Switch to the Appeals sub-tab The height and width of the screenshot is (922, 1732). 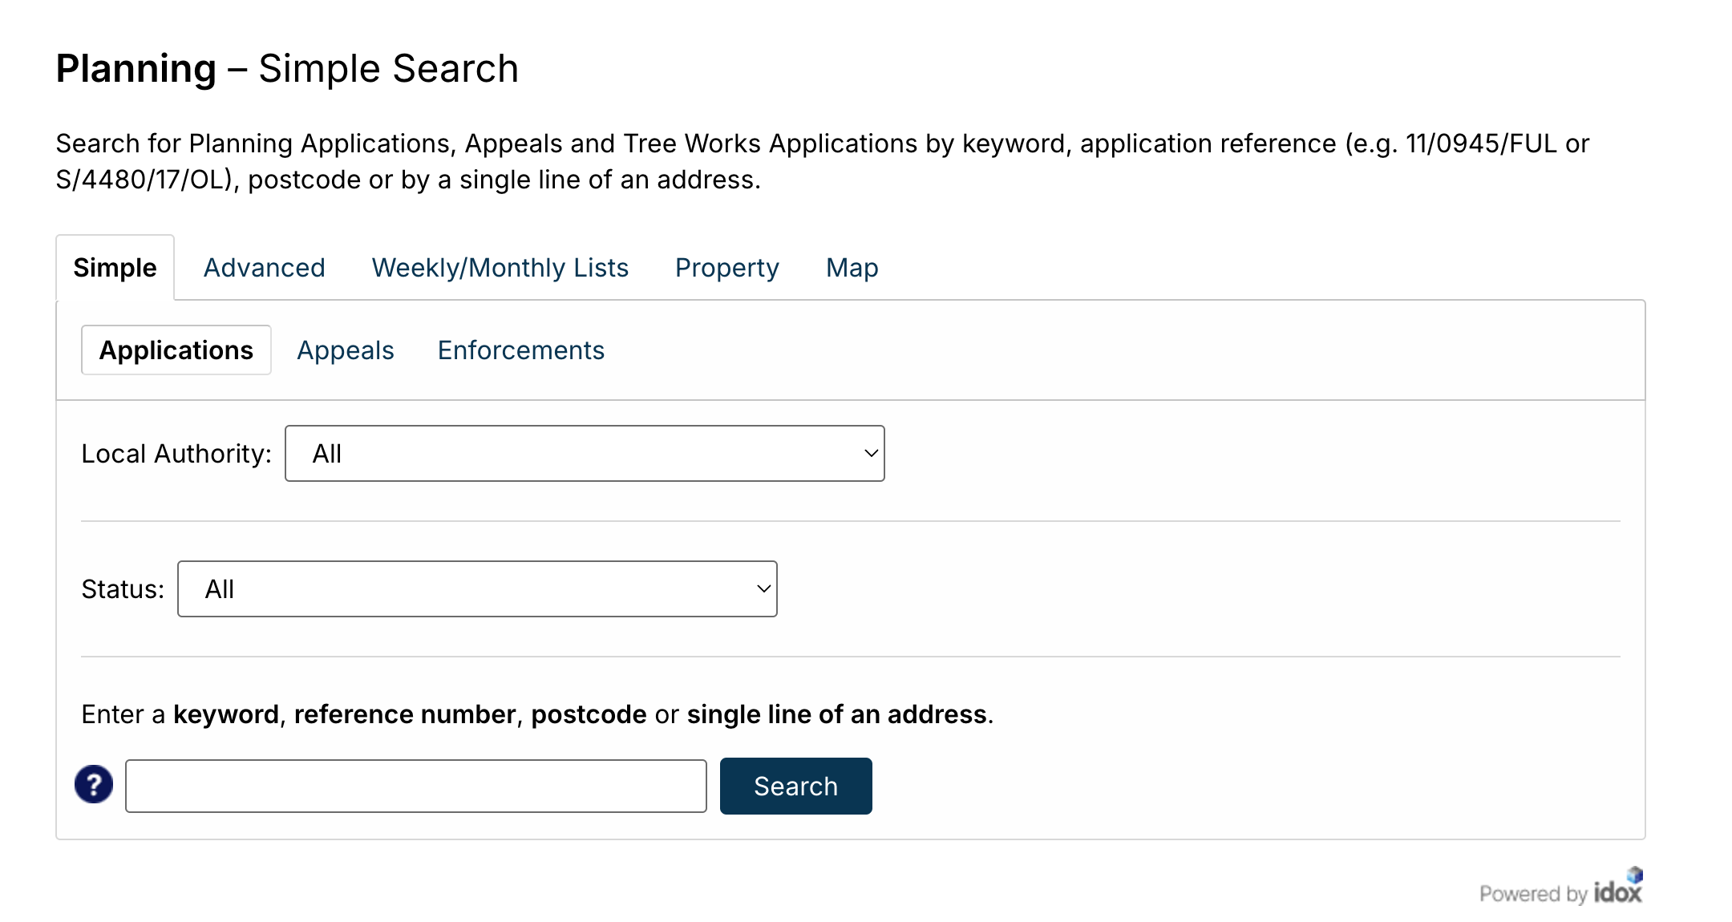(x=346, y=350)
